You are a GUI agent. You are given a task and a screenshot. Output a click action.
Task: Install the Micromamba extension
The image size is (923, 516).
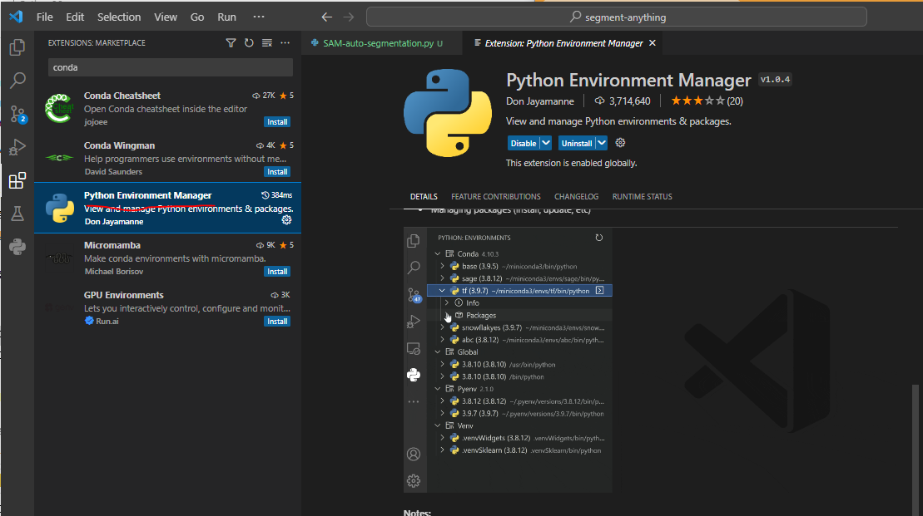pos(277,272)
